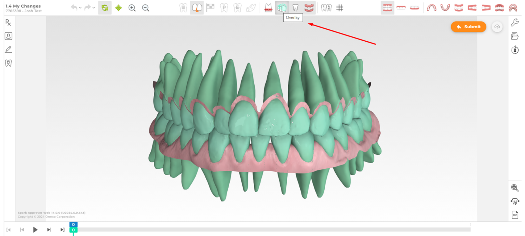The image size is (525, 236).
Task: Select the green Rotate model tool
Action: click(105, 8)
